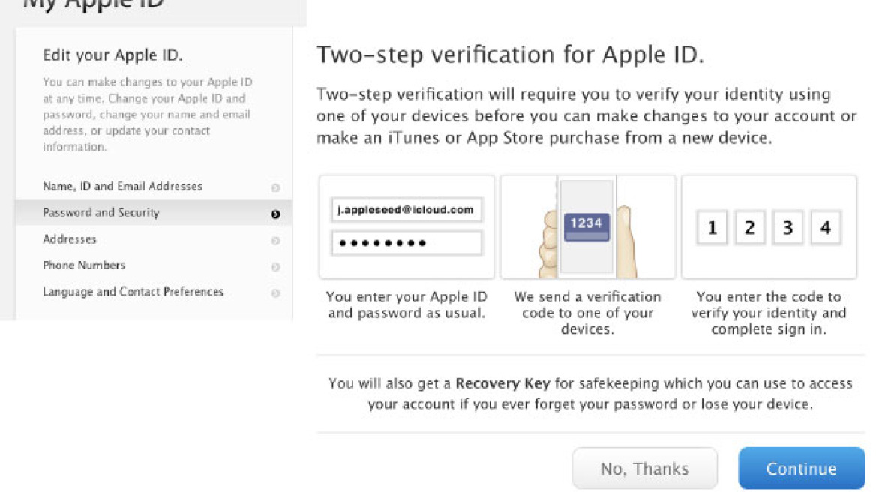876x492 pixels.
Task: Decline with the No, Thanks button
Action: [x=644, y=469]
